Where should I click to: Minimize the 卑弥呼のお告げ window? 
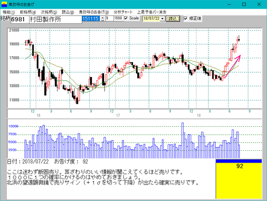(x=229, y=4)
